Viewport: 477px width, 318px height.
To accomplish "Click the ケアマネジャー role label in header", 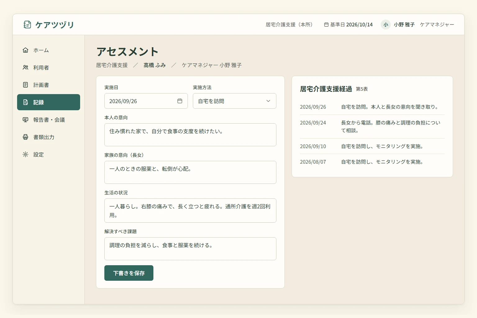I will [437, 25].
